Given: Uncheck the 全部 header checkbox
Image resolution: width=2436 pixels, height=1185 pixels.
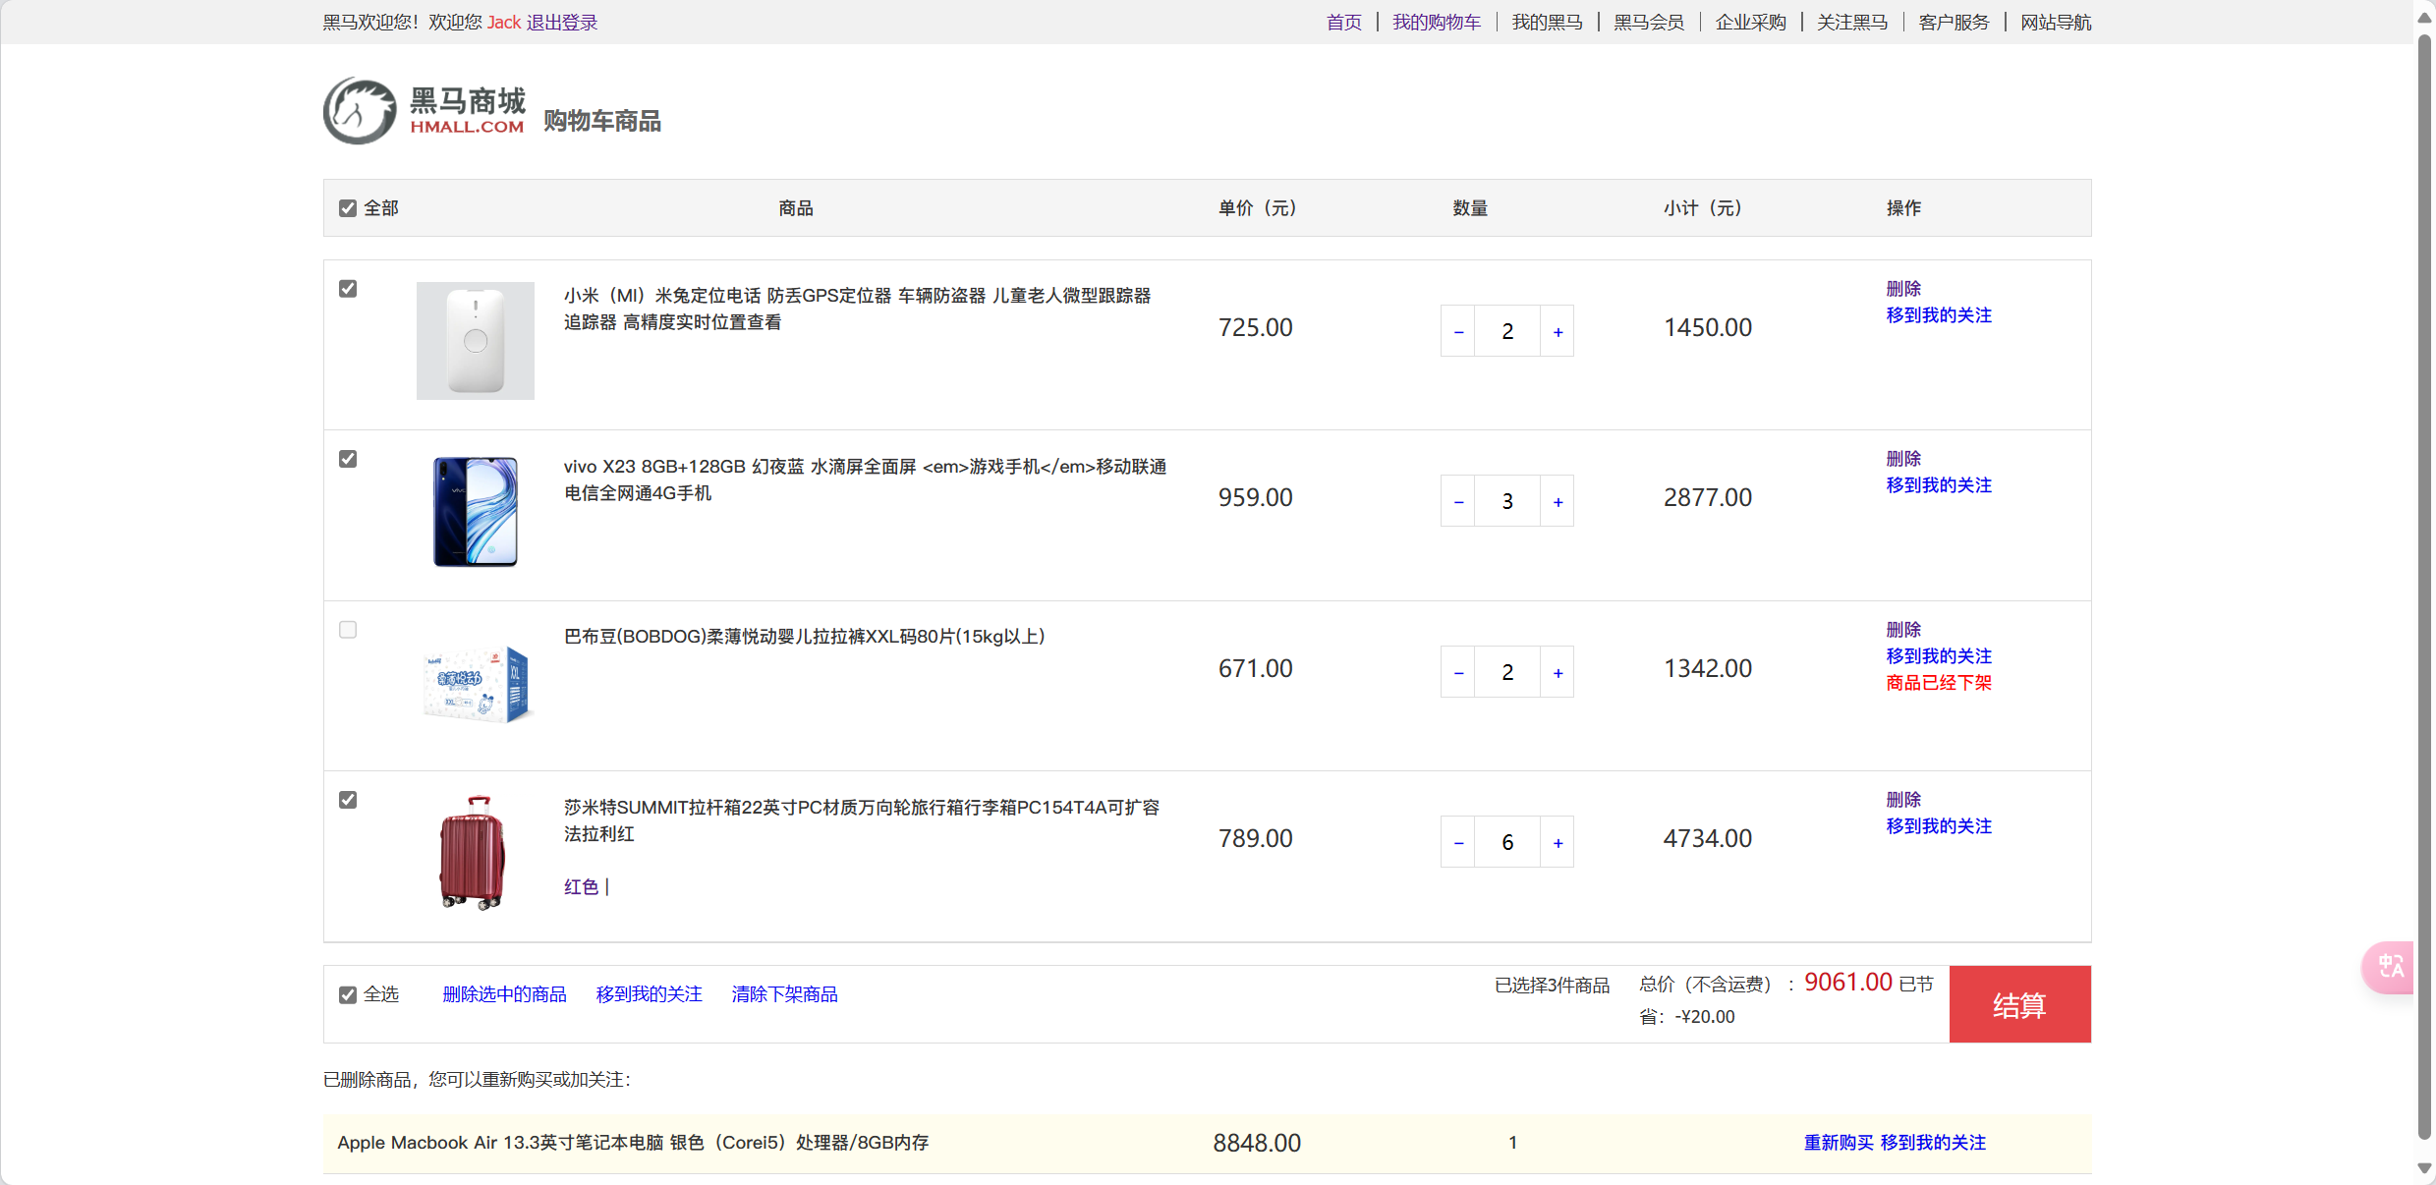Looking at the screenshot, I should click(x=348, y=208).
